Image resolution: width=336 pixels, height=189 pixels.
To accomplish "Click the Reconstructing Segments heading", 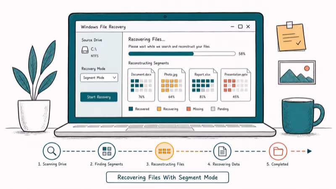I will [x=149, y=63].
